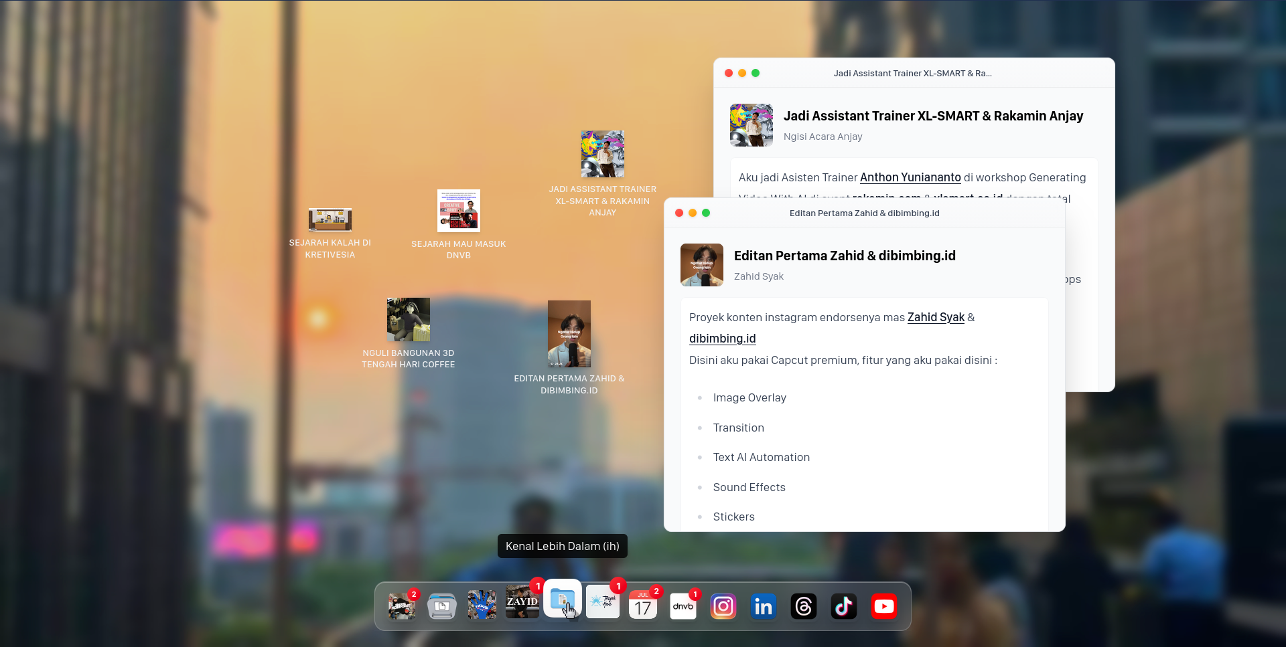Image resolution: width=1286 pixels, height=647 pixels.
Task: Close the Editan Pertama Zahid window
Action: (x=679, y=213)
